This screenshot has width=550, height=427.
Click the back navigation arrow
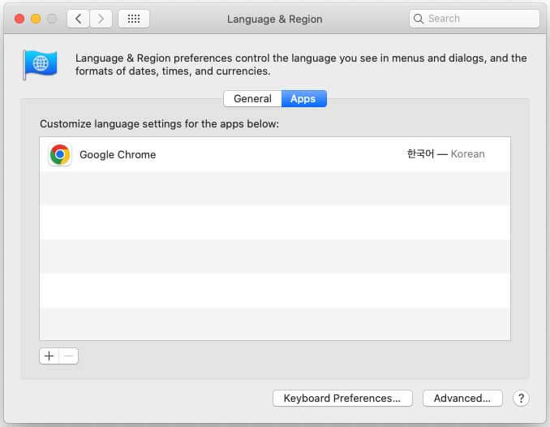point(78,19)
